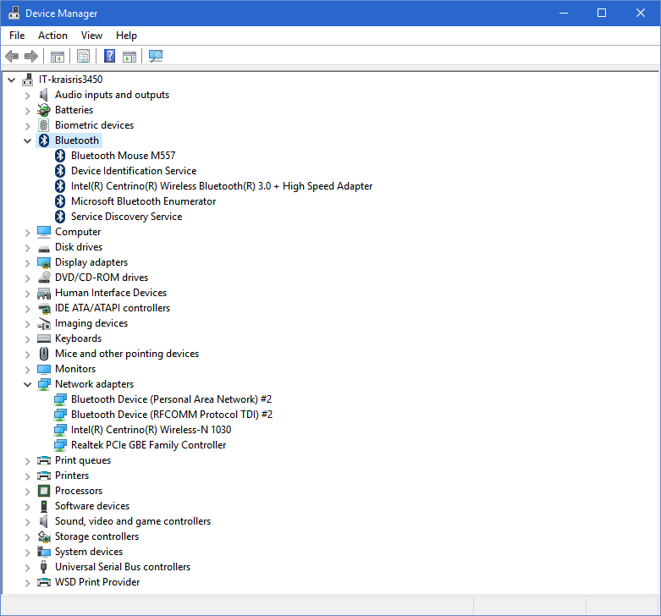The image size is (661, 616).
Task: Collapse the Network adapters category
Action: 28,384
